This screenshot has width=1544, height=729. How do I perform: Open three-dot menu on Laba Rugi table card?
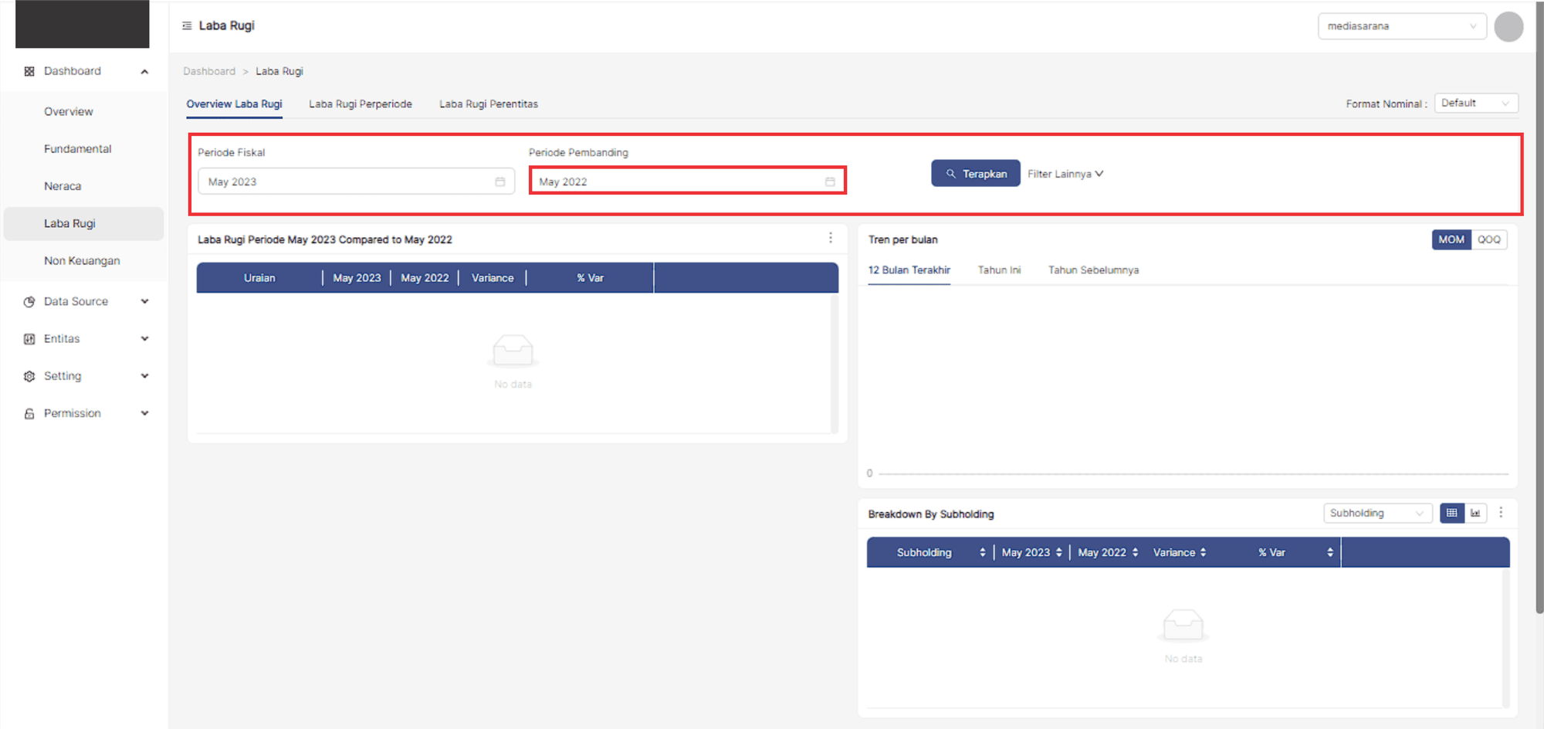[831, 238]
